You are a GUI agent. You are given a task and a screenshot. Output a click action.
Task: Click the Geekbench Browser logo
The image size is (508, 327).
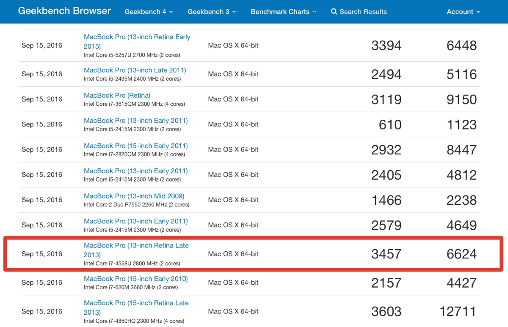pyautogui.click(x=64, y=11)
